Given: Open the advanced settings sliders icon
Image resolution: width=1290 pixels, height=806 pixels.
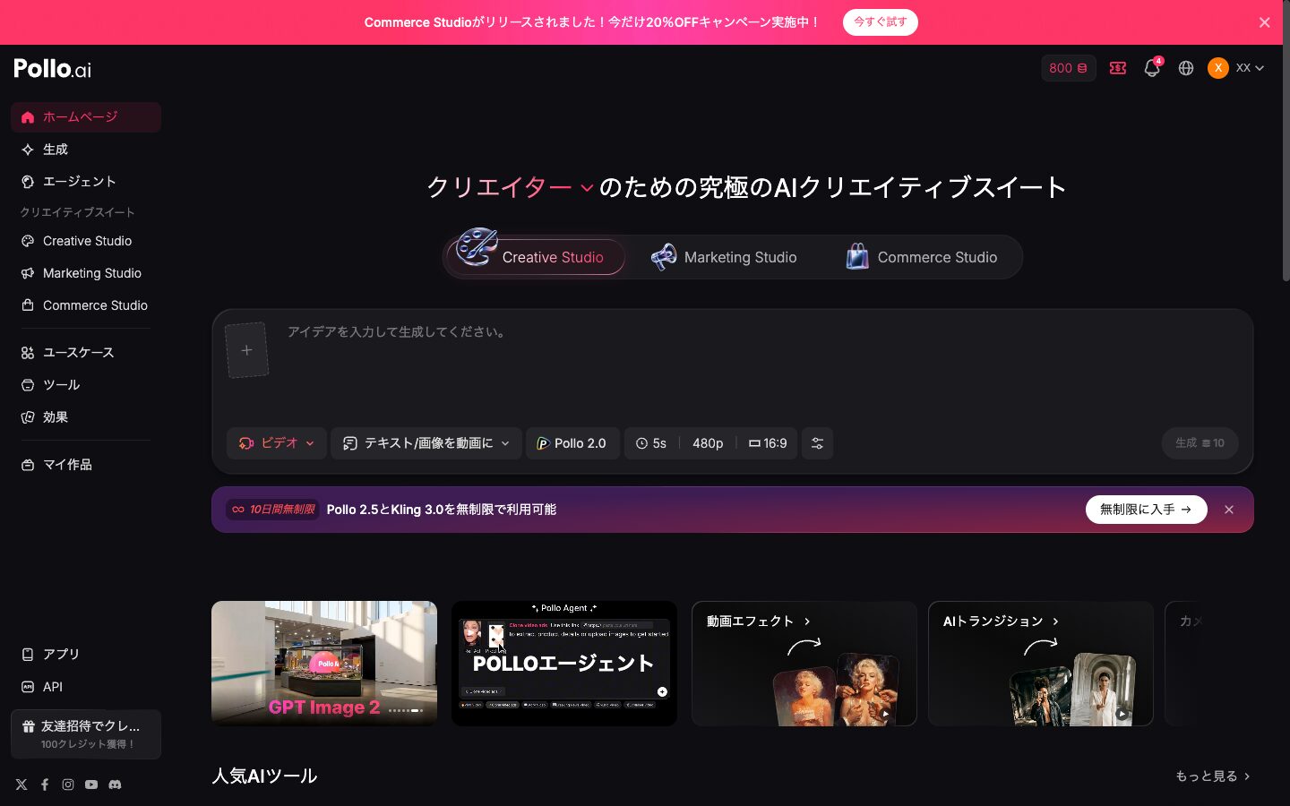Looking at the screenshot, I should coord(817,443).
